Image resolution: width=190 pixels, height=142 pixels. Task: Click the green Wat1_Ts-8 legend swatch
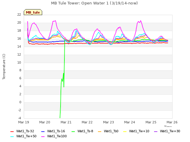[73, 131]
